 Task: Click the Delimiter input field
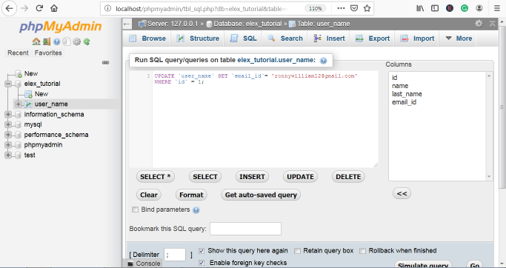(175, 255)
